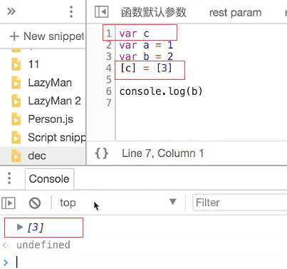The height and width of the screenshot is (269, 287).
Task: Open the LazyMan 2 snippet
Action: point(54,101)
